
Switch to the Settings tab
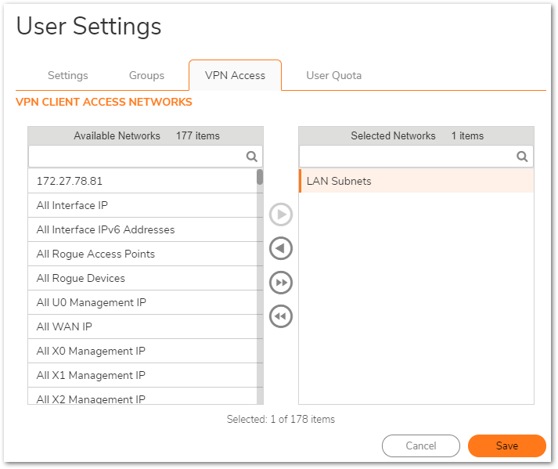point(67,76)
